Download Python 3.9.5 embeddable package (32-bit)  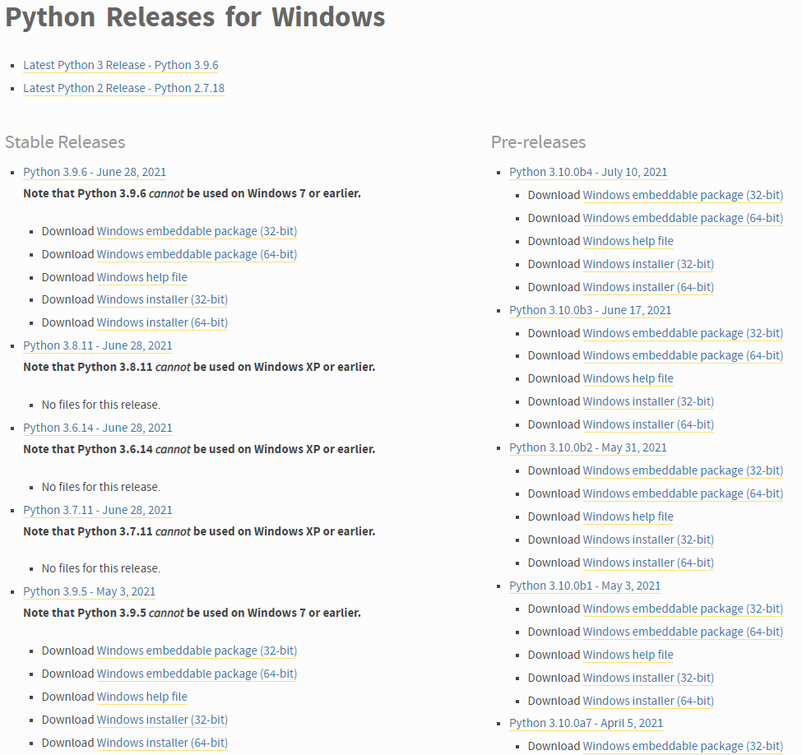click(x=197, y=651)
